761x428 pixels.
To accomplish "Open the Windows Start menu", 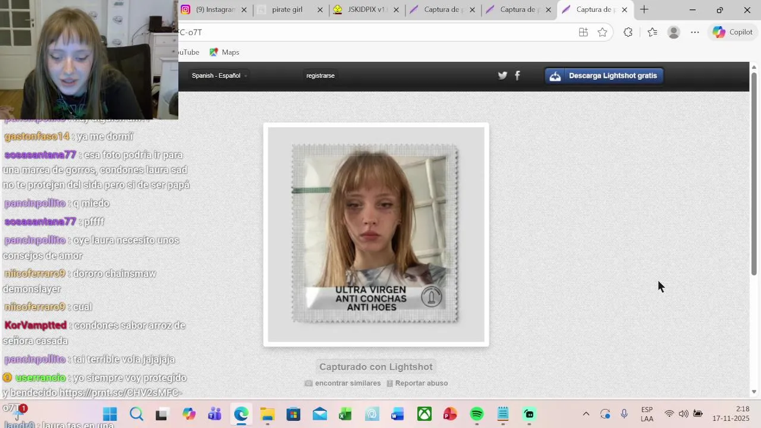I will (x=110, y=414).
